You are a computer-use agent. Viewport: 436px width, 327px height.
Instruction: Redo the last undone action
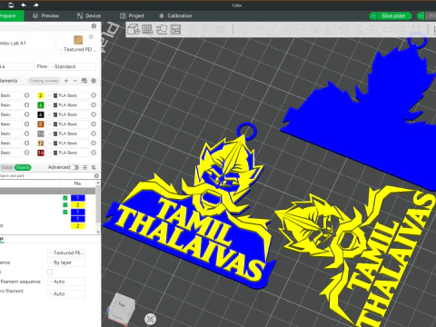[35, 5]
